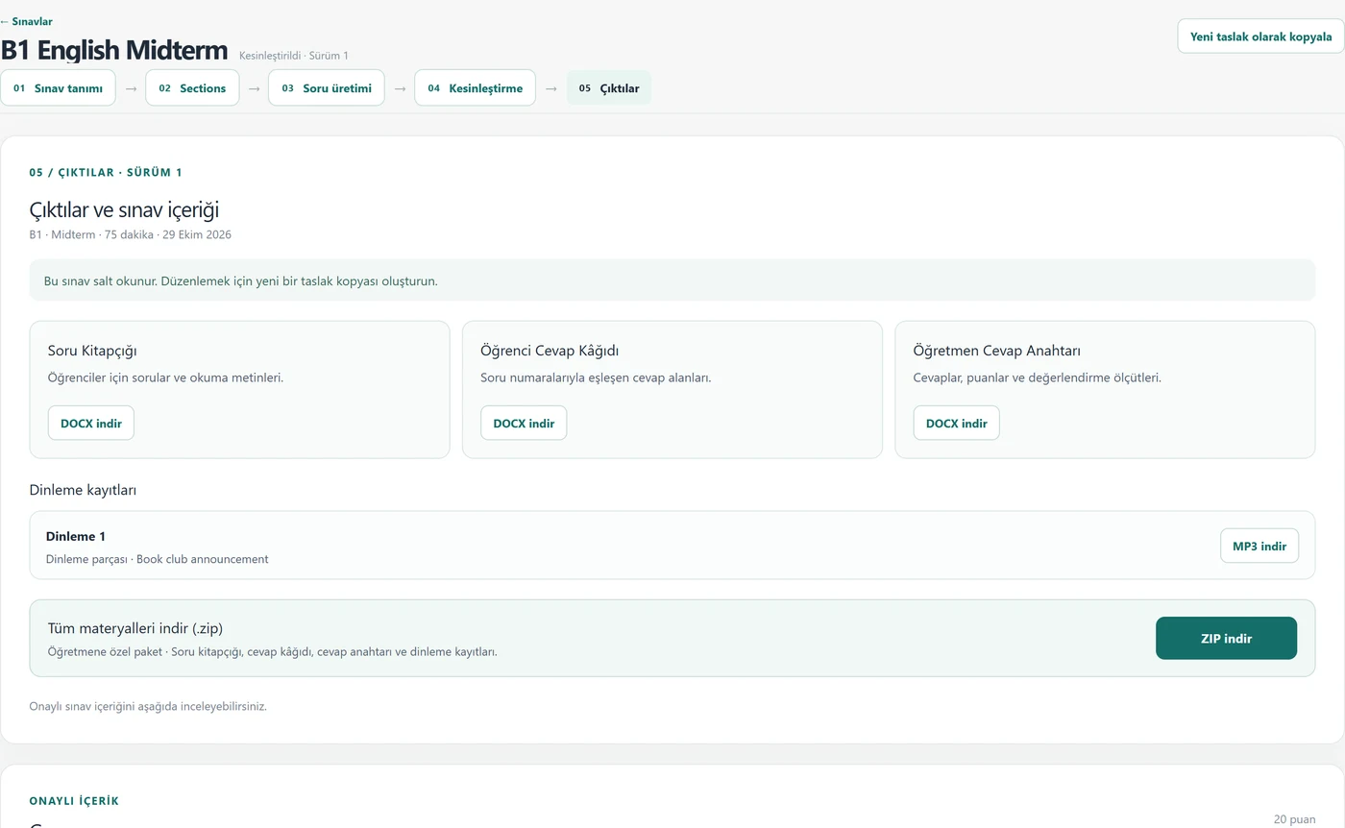The width and height of the screenshot is (1345, 828).
Task: Download Öğrenci Cevap Kâğıdı DOCX
Action: 524,423
